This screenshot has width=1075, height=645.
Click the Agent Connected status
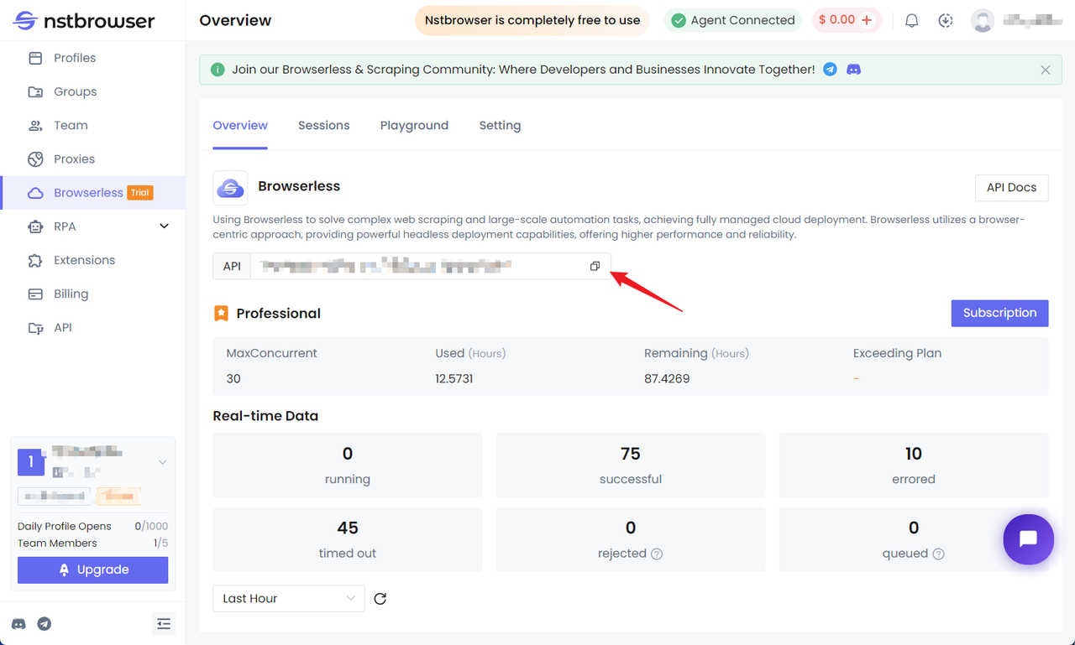pos(733,20)
